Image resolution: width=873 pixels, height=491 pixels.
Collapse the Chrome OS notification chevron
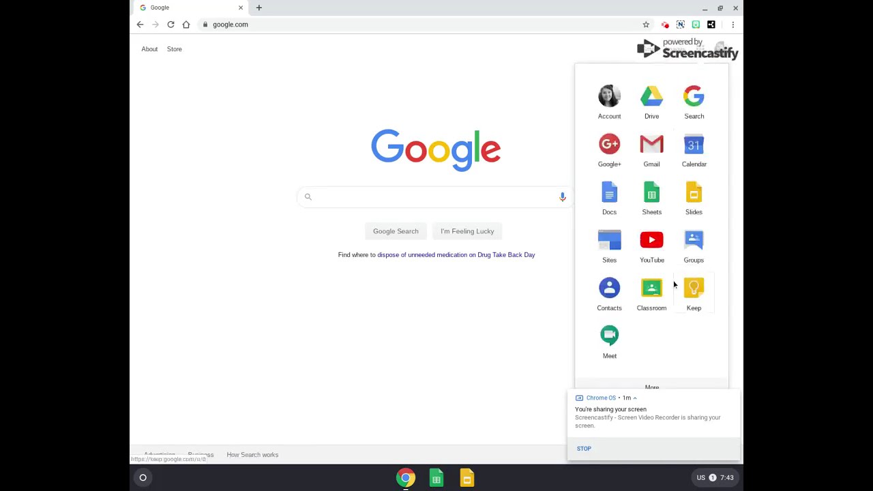tap(635, 398)
